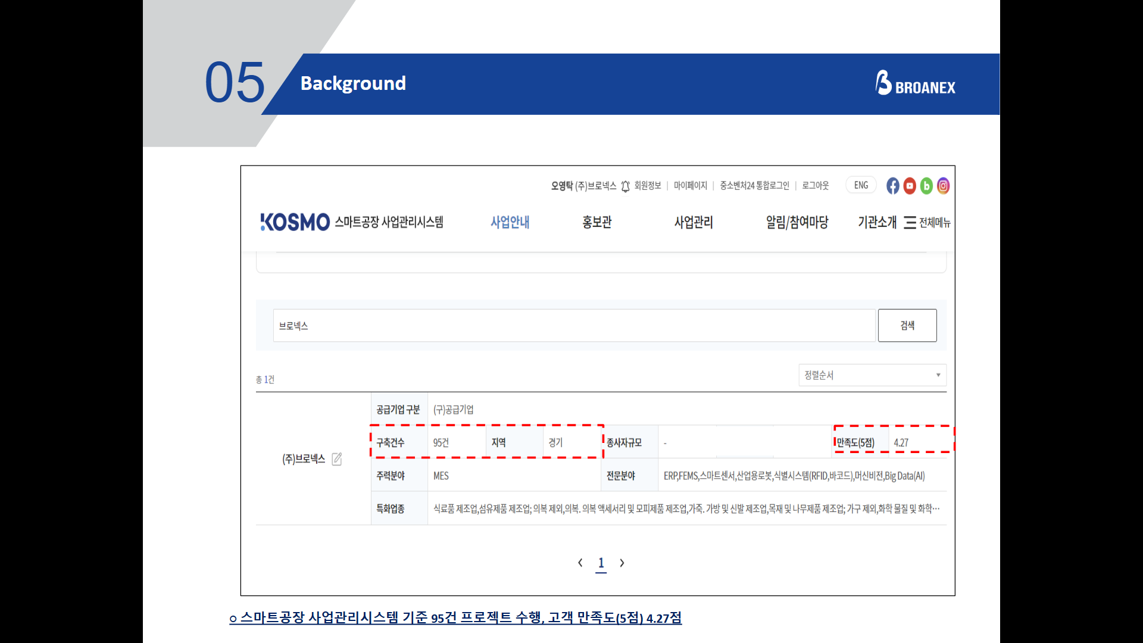Open the 전체메뉴 hamburger menu icon

910,223
